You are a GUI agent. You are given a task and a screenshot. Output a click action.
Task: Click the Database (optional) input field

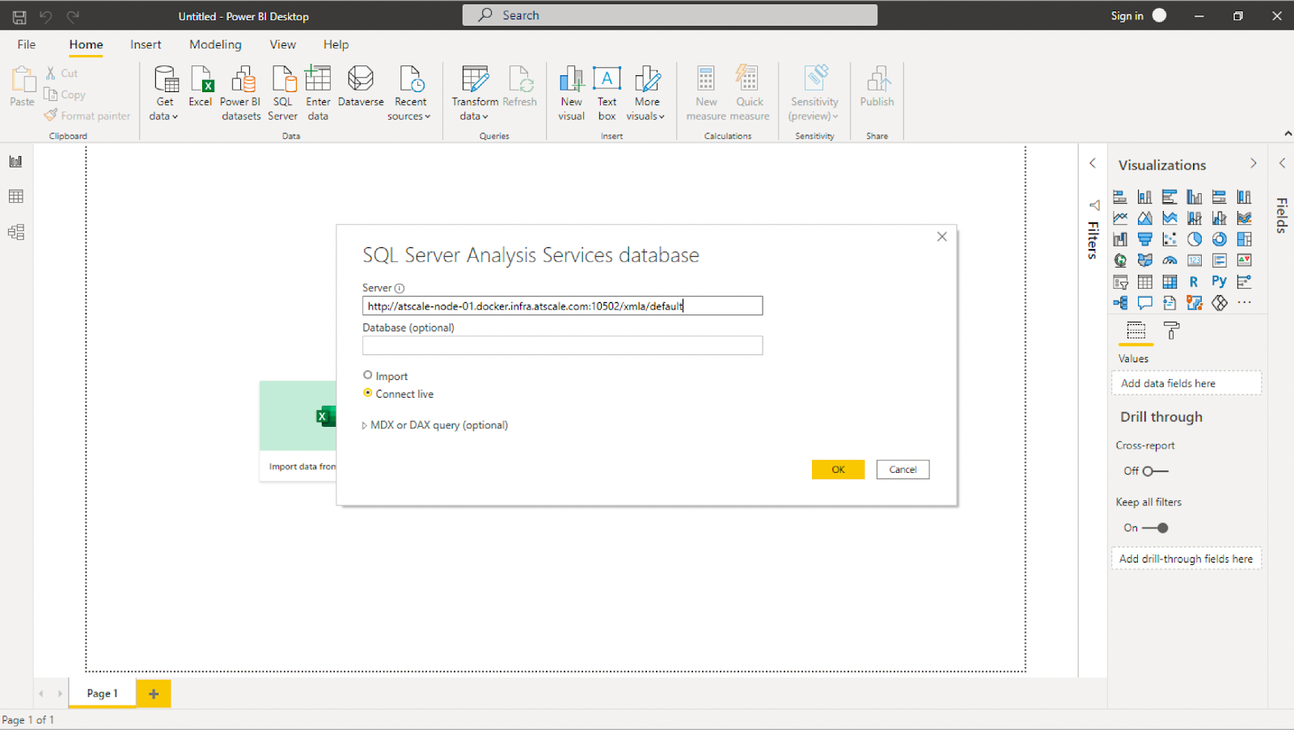pyautogui.click(x=562, y=346)
